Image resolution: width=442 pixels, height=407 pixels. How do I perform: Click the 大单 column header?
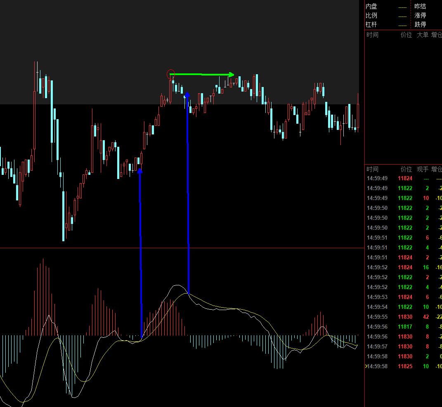coord(422,35)
